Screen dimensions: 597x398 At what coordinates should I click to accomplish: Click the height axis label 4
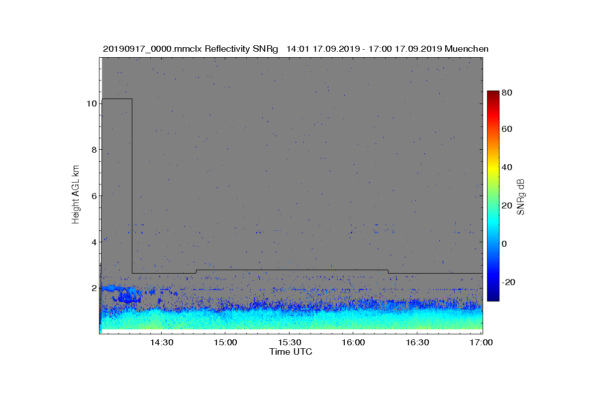tap(93, 242)
